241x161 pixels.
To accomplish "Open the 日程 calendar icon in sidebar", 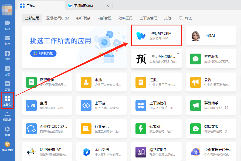I will click(x=7, y=71).
